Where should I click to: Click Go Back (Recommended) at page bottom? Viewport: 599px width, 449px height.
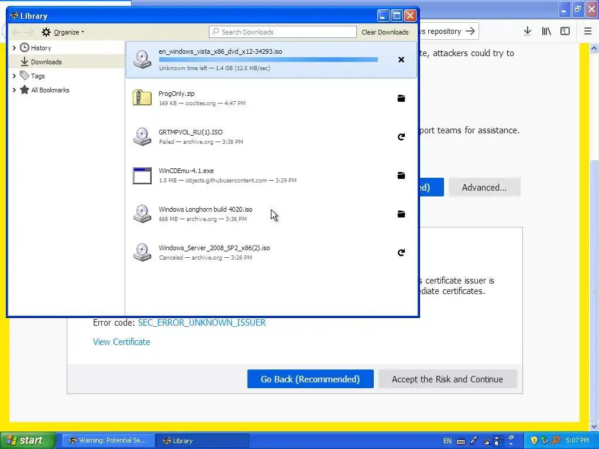310,379
